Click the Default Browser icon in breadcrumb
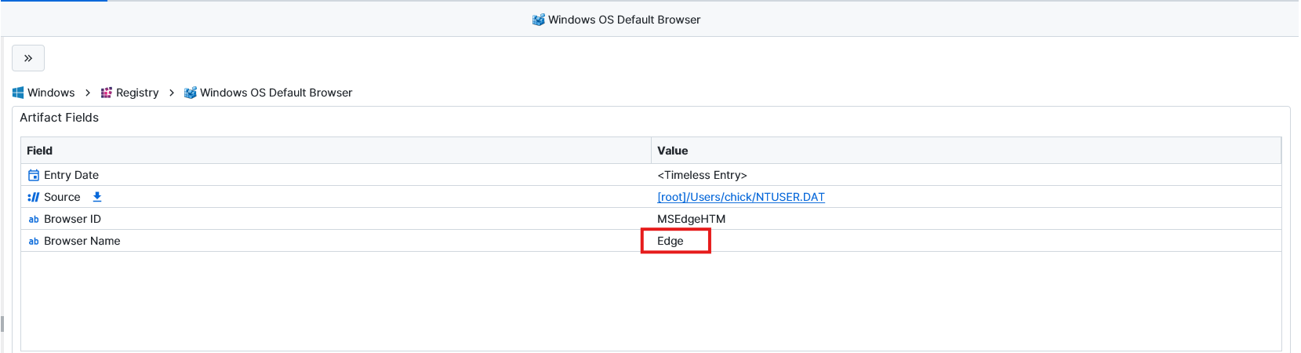Viewport: 1301px width, 353px height. click(190, 93)
